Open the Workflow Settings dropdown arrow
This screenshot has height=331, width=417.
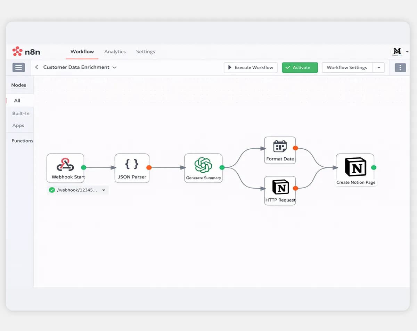(x=378, y=67)
